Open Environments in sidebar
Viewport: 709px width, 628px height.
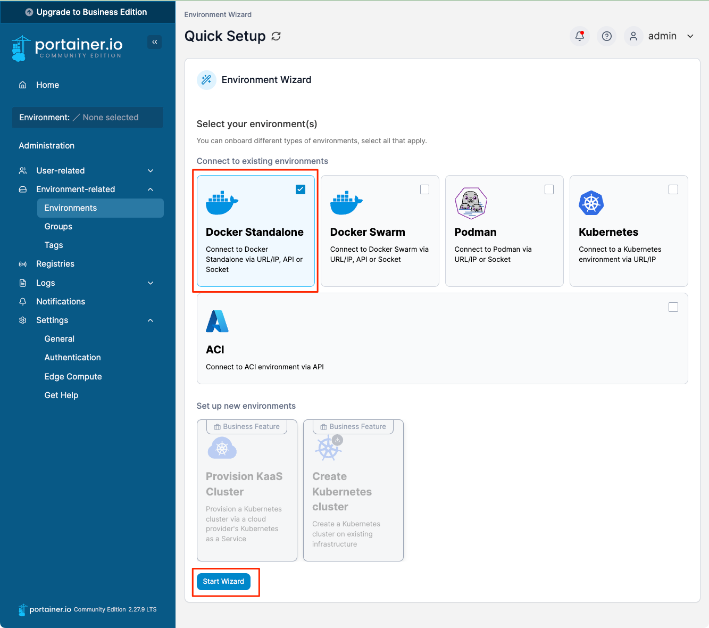coord(101,208)
